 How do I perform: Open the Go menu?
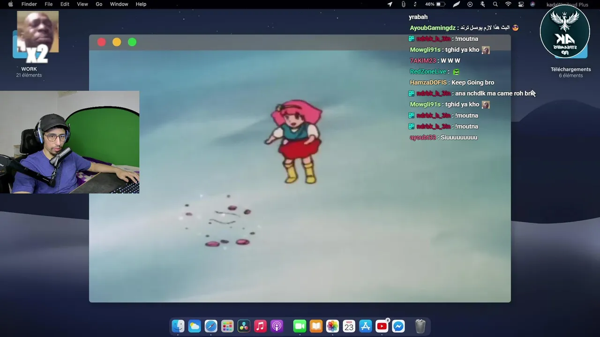point(99,4)
